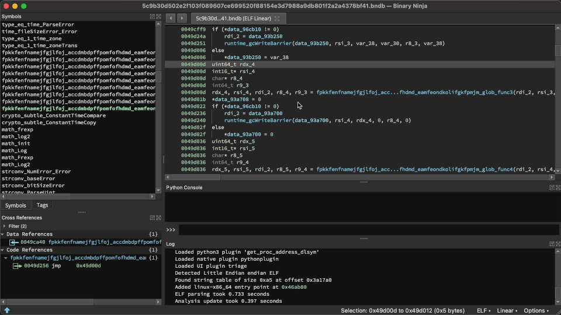Click the navigate forward arrow button
Image resolution: width=561 pixels, height=315 pixels.
[182, 18]
